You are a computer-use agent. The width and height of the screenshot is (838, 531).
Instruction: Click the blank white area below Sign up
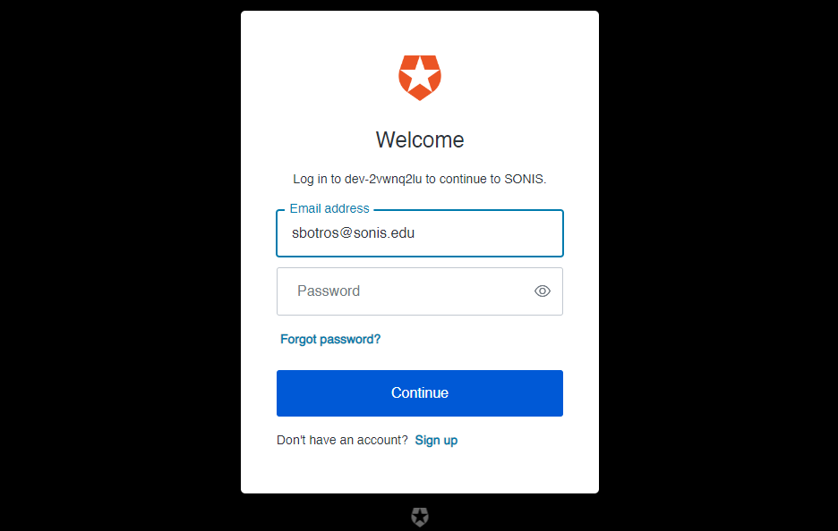point(420,471)
